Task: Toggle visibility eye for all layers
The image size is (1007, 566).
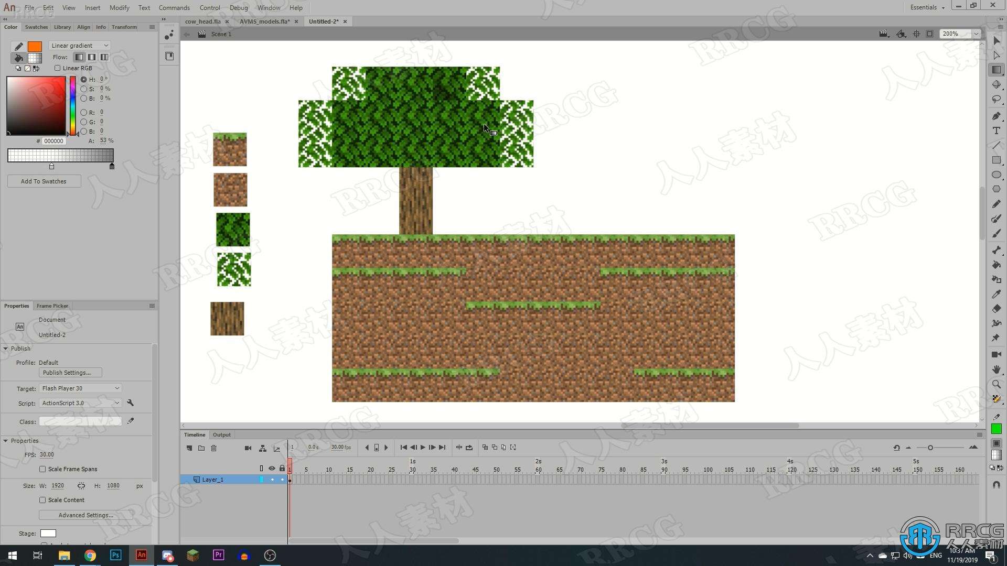Action: coord(272,469)
